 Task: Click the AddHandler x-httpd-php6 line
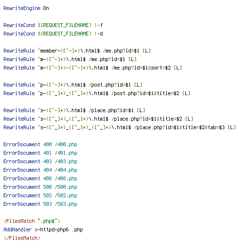43,229
